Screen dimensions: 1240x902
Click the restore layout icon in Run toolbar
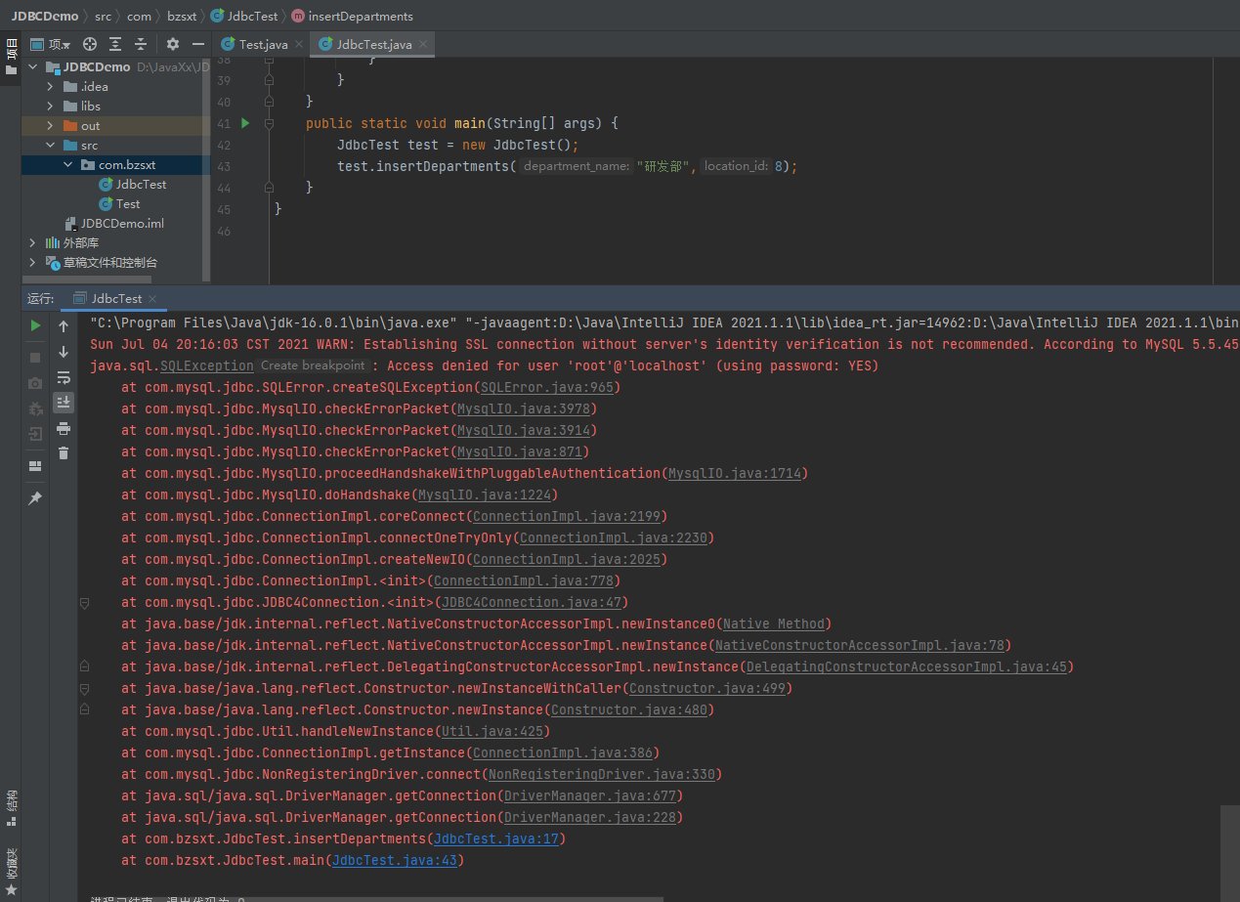(x=35, y=466)
